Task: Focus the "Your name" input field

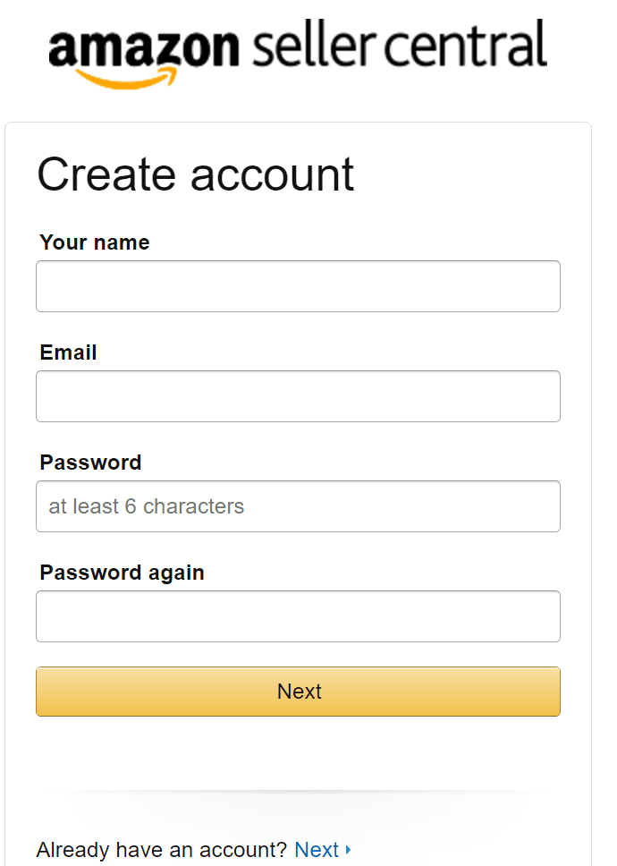Action: click(298, 286)
